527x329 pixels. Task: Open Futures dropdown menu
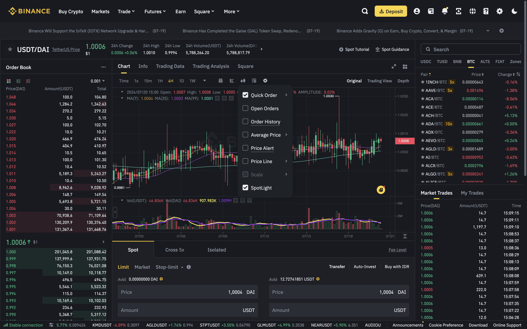155,12
